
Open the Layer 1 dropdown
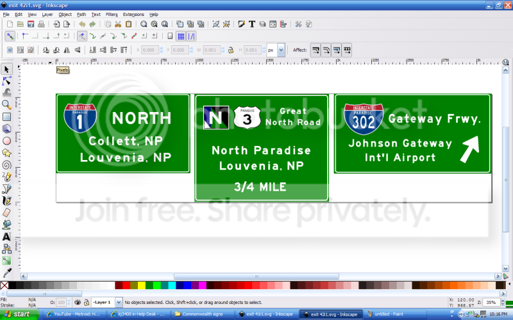pos(119,302)
